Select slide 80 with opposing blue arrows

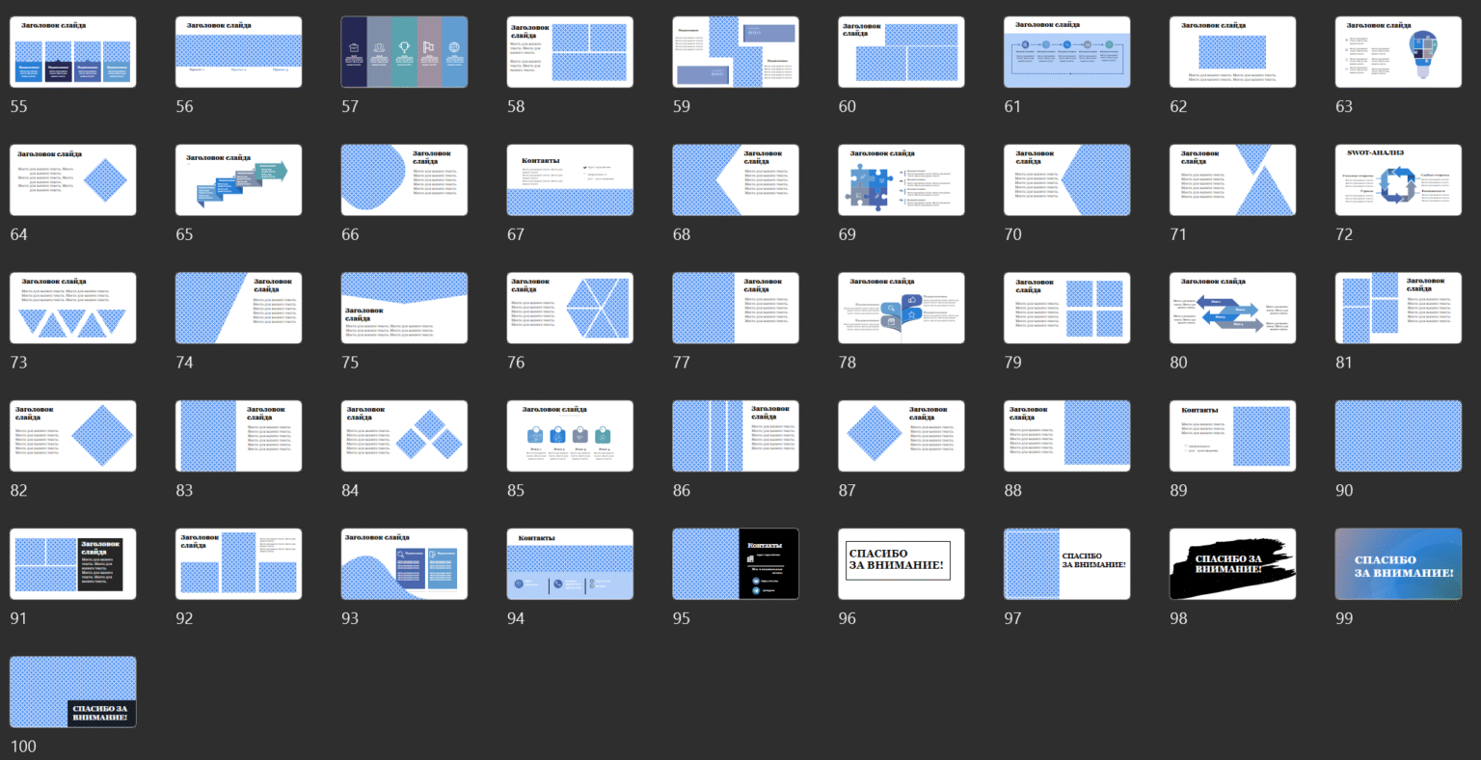pos(1232,308)
